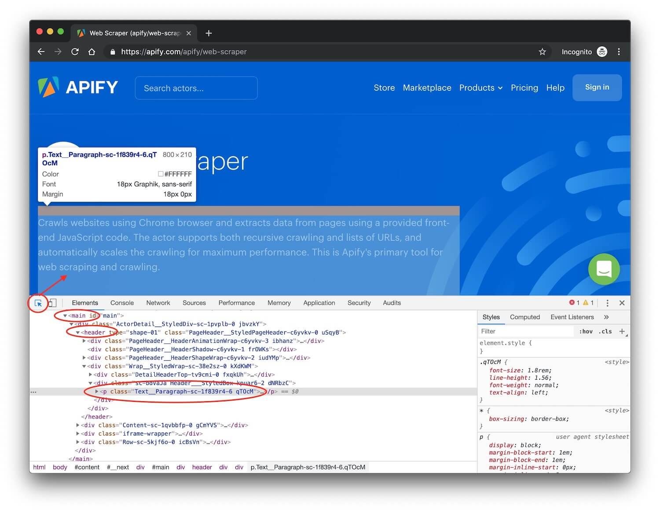Select the Computed pane tab
660x512 pixels.
(x=524, y=317)
